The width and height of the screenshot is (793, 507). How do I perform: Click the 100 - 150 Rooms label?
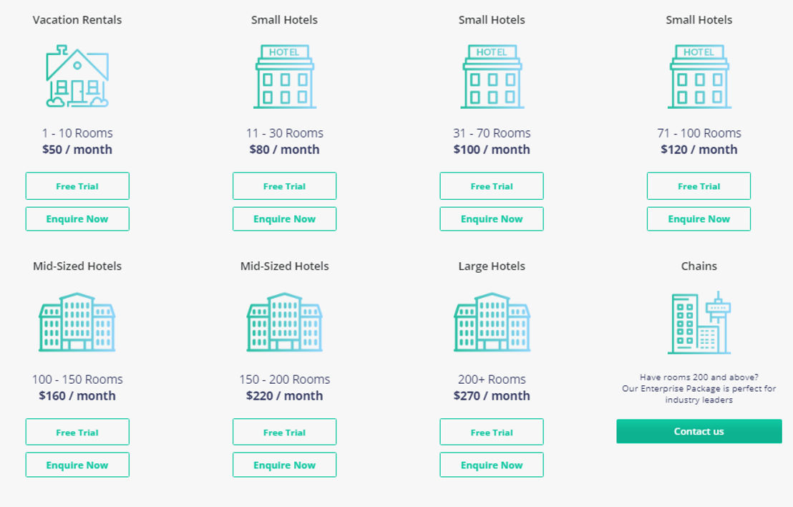77,380
